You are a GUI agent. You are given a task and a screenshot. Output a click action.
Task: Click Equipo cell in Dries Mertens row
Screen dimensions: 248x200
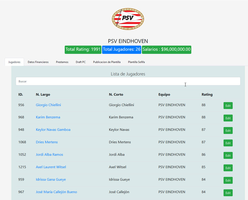tap(172, 142)
